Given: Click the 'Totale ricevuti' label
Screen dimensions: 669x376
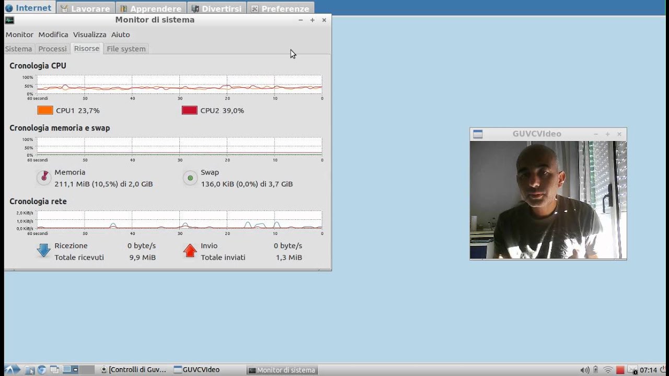Looking at the screenshot, I should click(79, 257).
